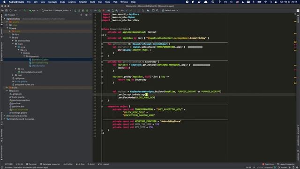Open the Refactor menu

click(x=83, y=2)
